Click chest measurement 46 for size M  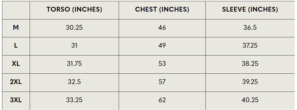[x=162, y=27]
